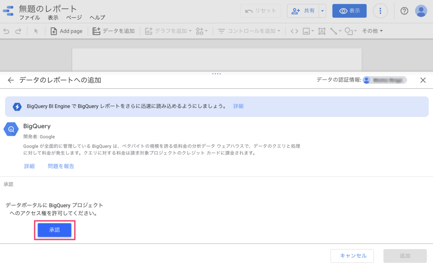Go back with the left arrow
433x267 pixels.
click(x=10, y=80)
